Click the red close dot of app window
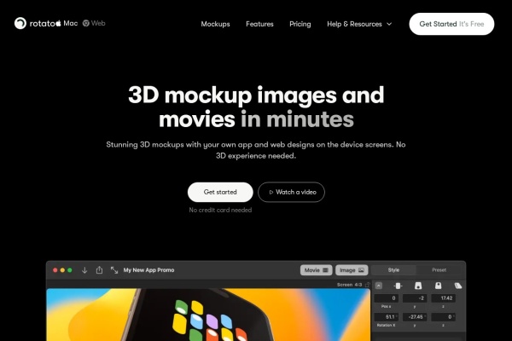This screenshot has height=341, width=512. [x=55, y=270]
